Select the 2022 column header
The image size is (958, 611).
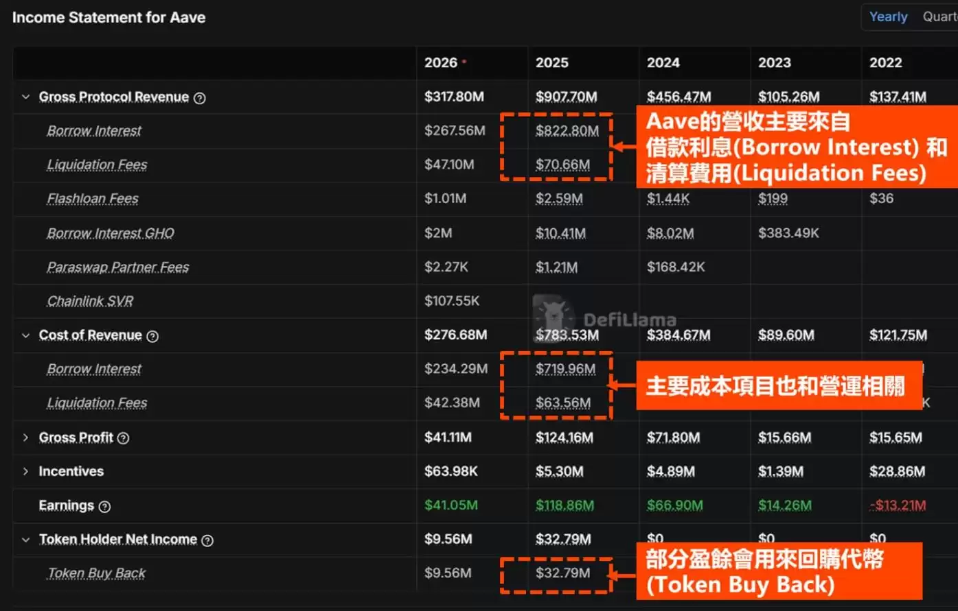click(886, 62)
